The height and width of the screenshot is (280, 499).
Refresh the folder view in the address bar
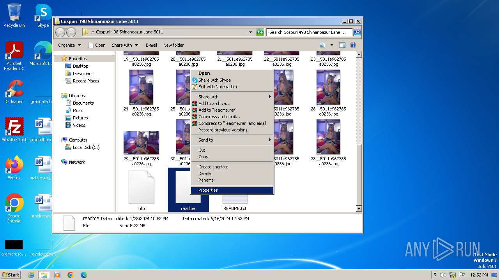(x=260, y=32)
